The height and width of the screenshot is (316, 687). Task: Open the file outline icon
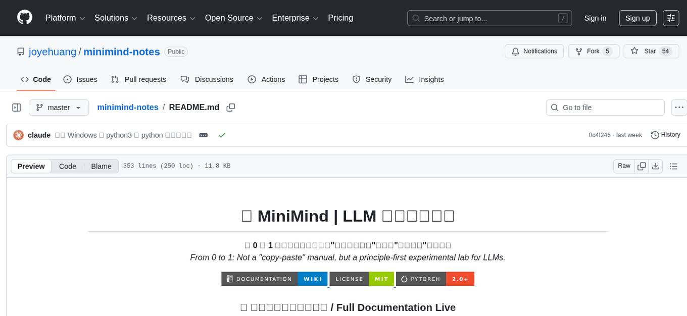[x=673, y=166]
